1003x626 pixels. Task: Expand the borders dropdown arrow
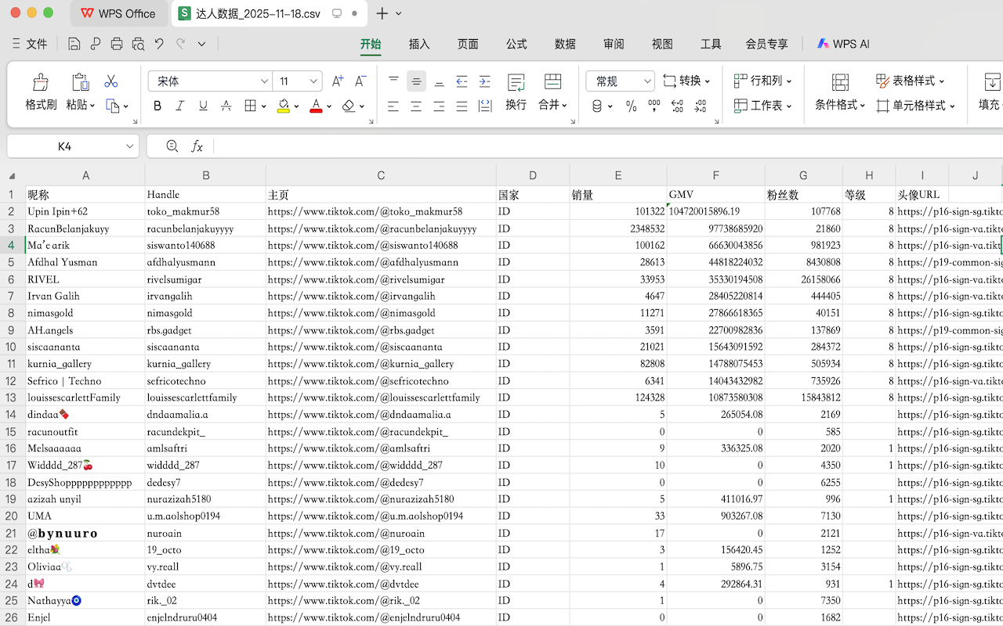263,106
